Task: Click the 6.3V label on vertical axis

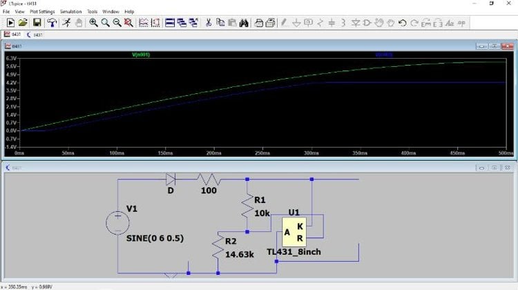Action: pyautogui.click(x=11, y=59)
